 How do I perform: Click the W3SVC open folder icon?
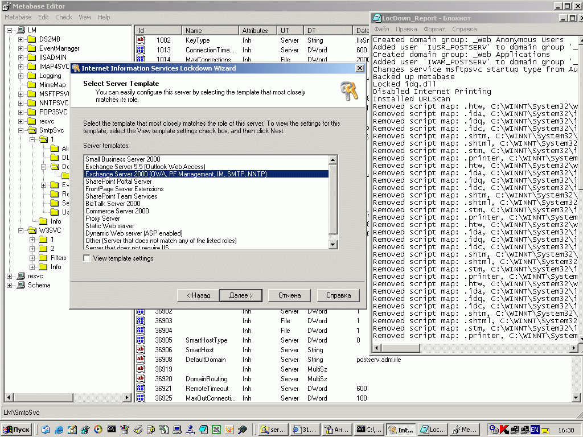pos(32,230)
